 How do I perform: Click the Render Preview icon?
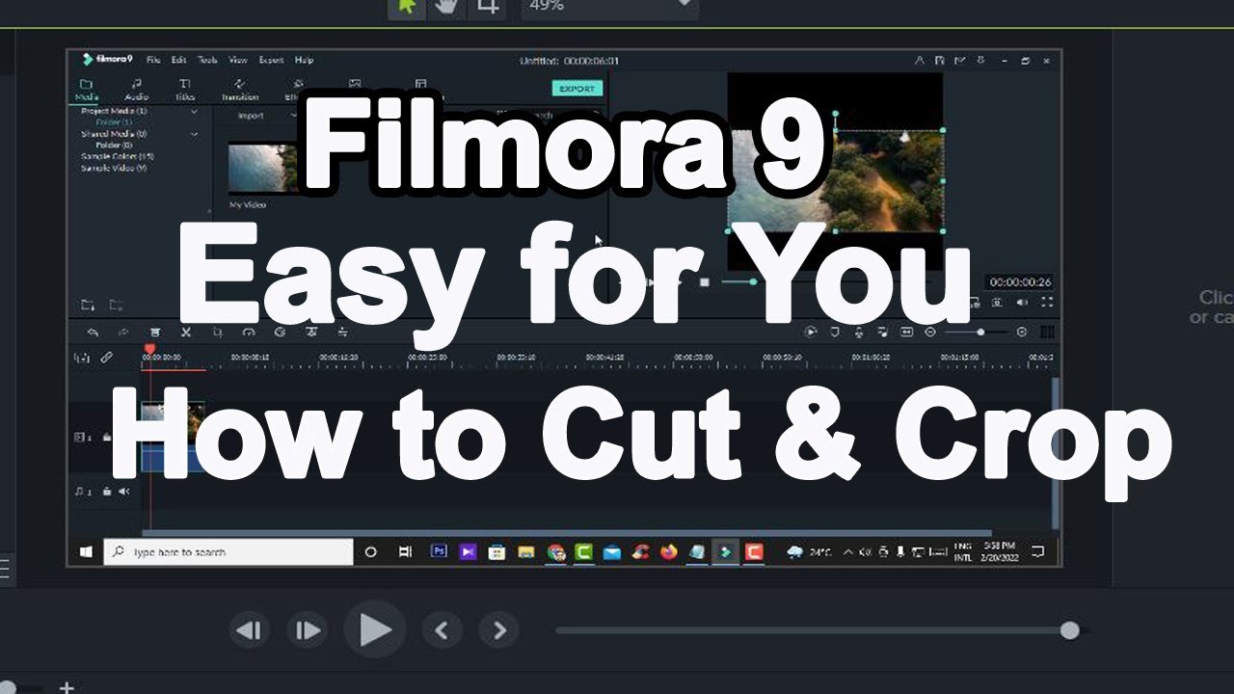pyautogui.click(x=811, y=332)
